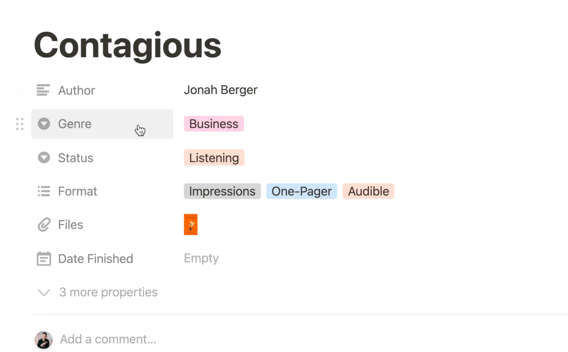Image resolution: width=568 pixels, height=352 pixels.
Task: Click the Jonah Berger author value
Action: [x=221, y=90]
